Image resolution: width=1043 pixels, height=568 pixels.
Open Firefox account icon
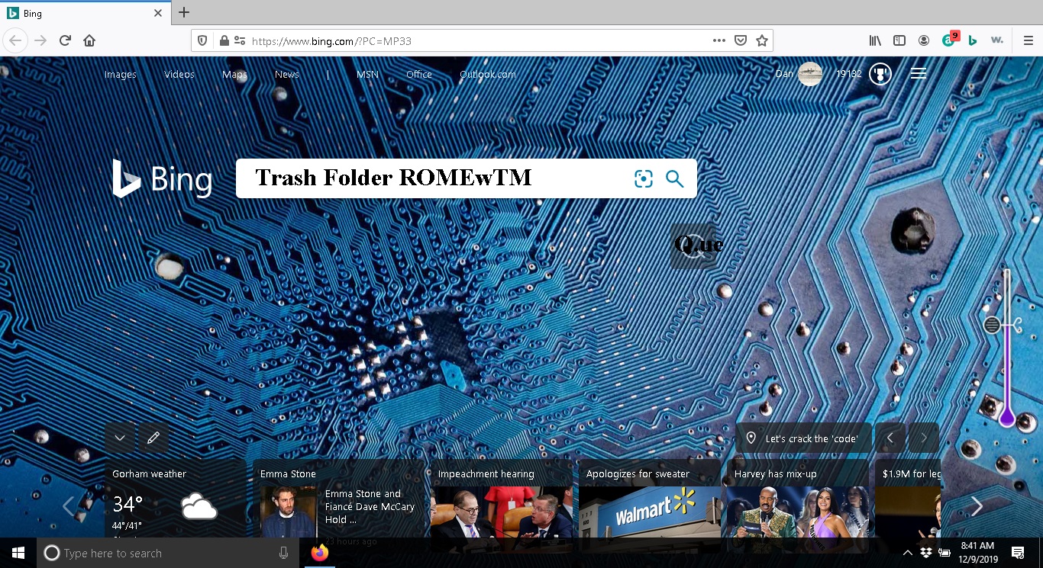click(924, 40)
